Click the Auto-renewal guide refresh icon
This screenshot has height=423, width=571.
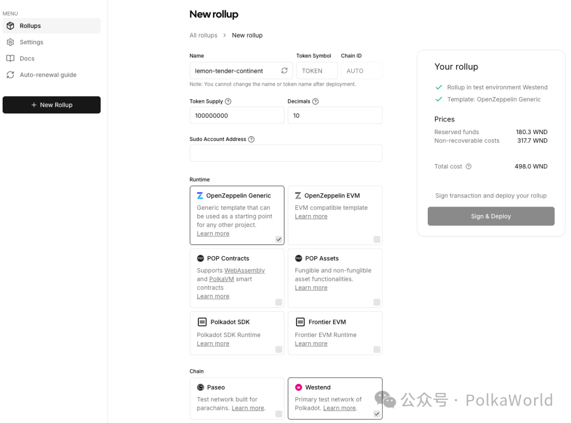(10, 75)
